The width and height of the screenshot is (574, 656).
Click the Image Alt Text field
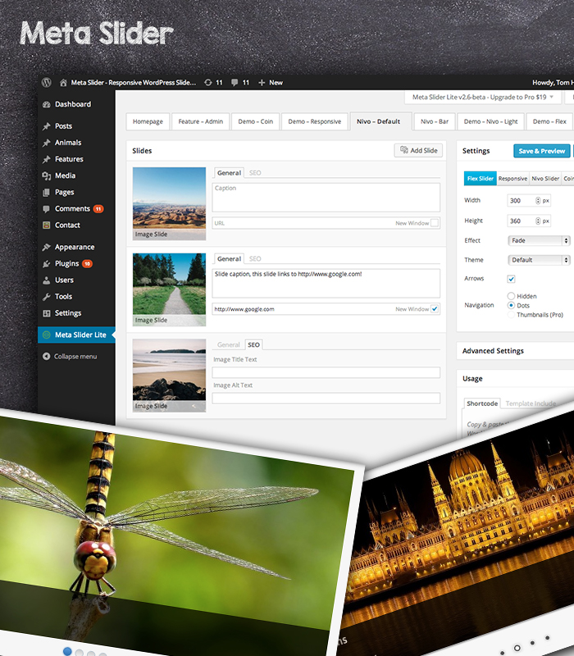pos(326,398)
